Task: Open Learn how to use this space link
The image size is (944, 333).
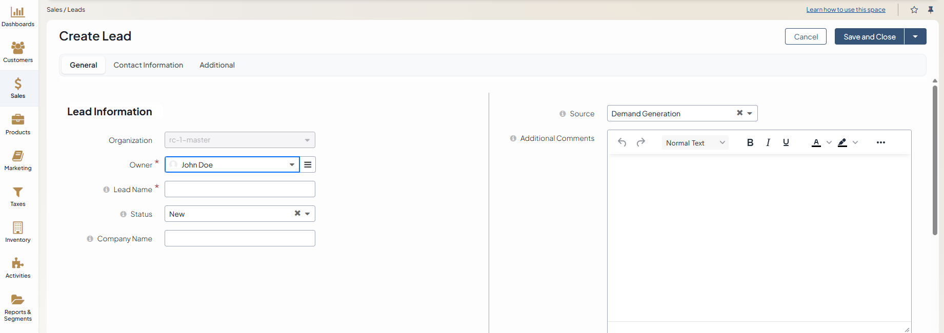Action: coord(846,10)
